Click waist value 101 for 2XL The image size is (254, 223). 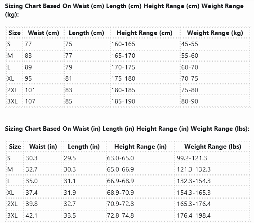pos(30,90)
